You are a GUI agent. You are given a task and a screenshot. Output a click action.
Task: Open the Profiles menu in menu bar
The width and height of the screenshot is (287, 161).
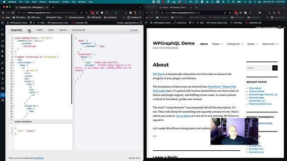click(x=65, y=2)
